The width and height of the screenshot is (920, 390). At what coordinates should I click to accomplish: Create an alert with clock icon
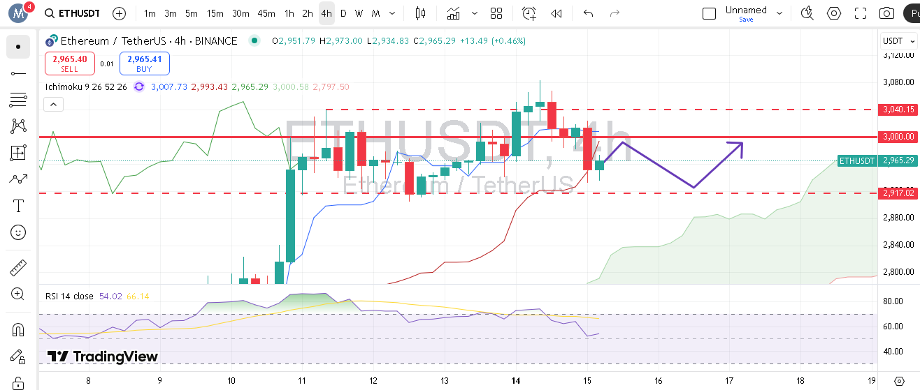(x=529, y=13)
